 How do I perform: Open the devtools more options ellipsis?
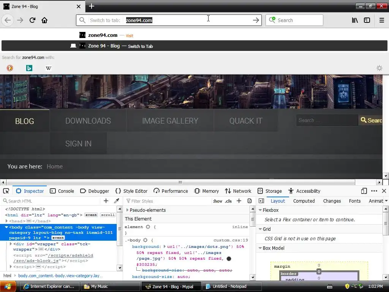374,191
